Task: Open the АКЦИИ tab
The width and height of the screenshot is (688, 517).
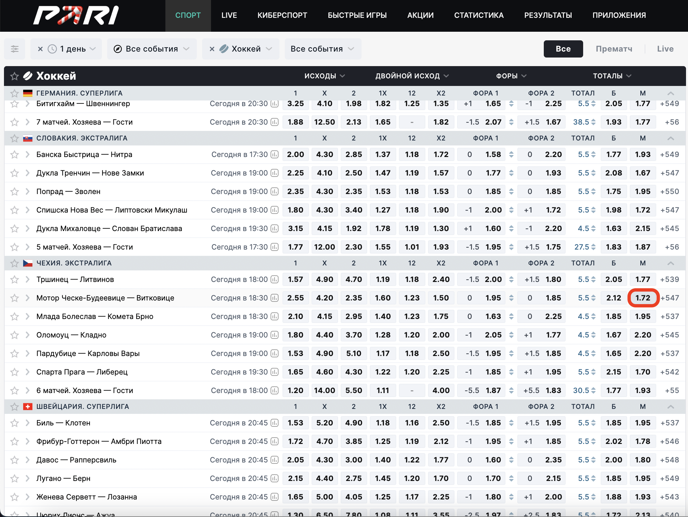Action: coord(420,15)
